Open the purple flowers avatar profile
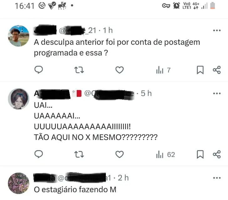The image size is (228, 200). (18, 183)
